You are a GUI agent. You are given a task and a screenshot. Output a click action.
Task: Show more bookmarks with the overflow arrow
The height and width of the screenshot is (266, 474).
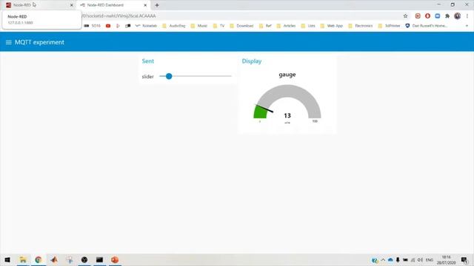click(x=467, y=26)
